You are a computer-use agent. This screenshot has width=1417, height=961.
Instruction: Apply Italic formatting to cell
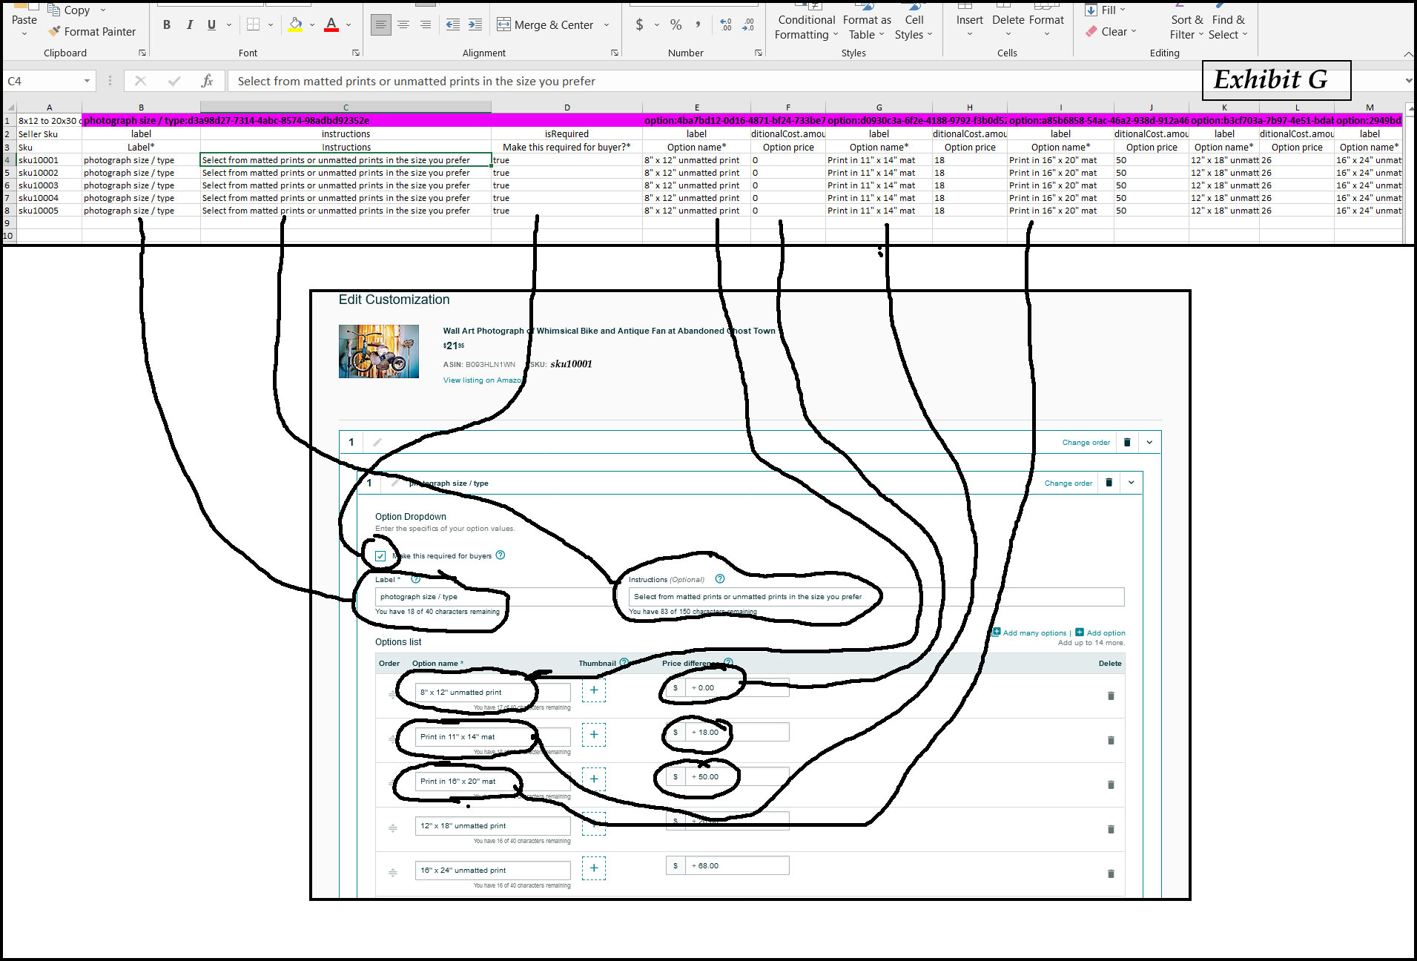[x=189, y=25]
